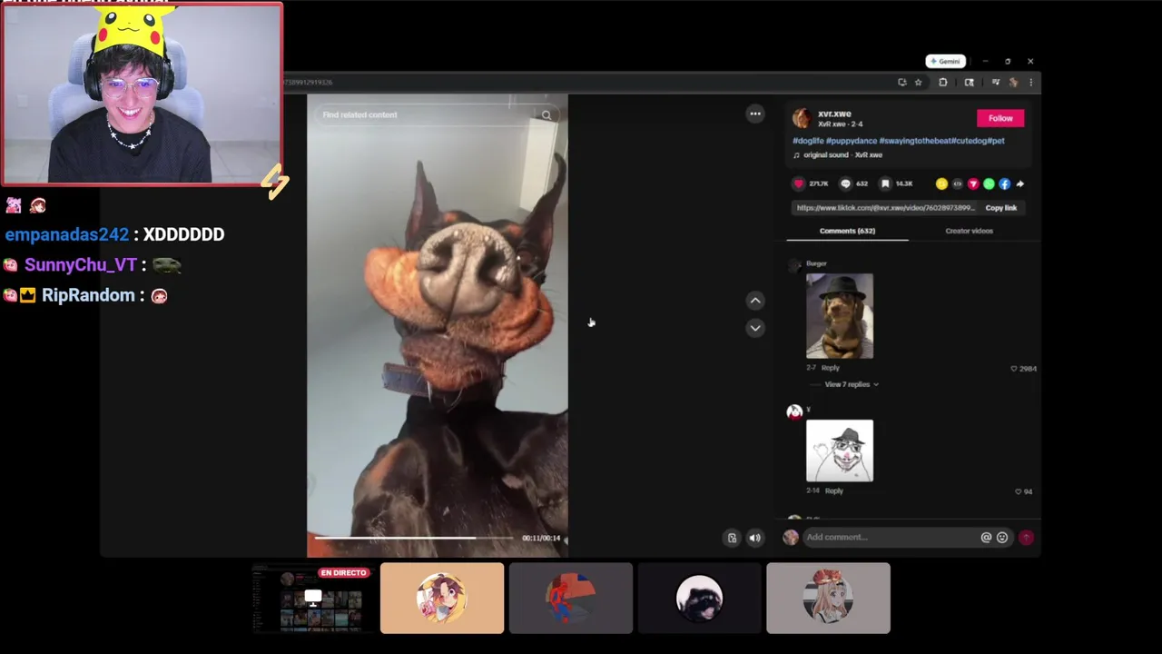Send video via red paper-plane icon
Image resolution: width=1162 pixels, height=654 pixels.
point(973,183)
